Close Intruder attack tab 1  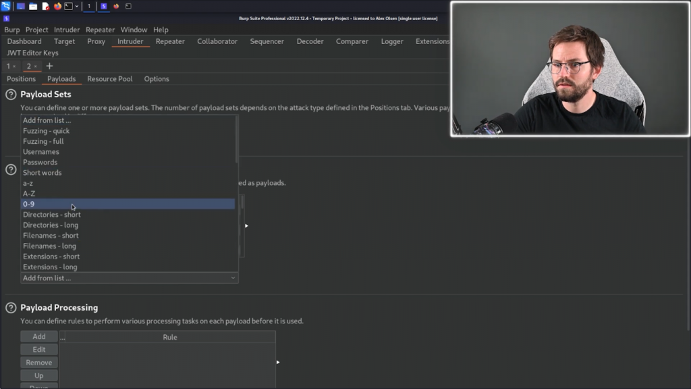pos(15,67)
